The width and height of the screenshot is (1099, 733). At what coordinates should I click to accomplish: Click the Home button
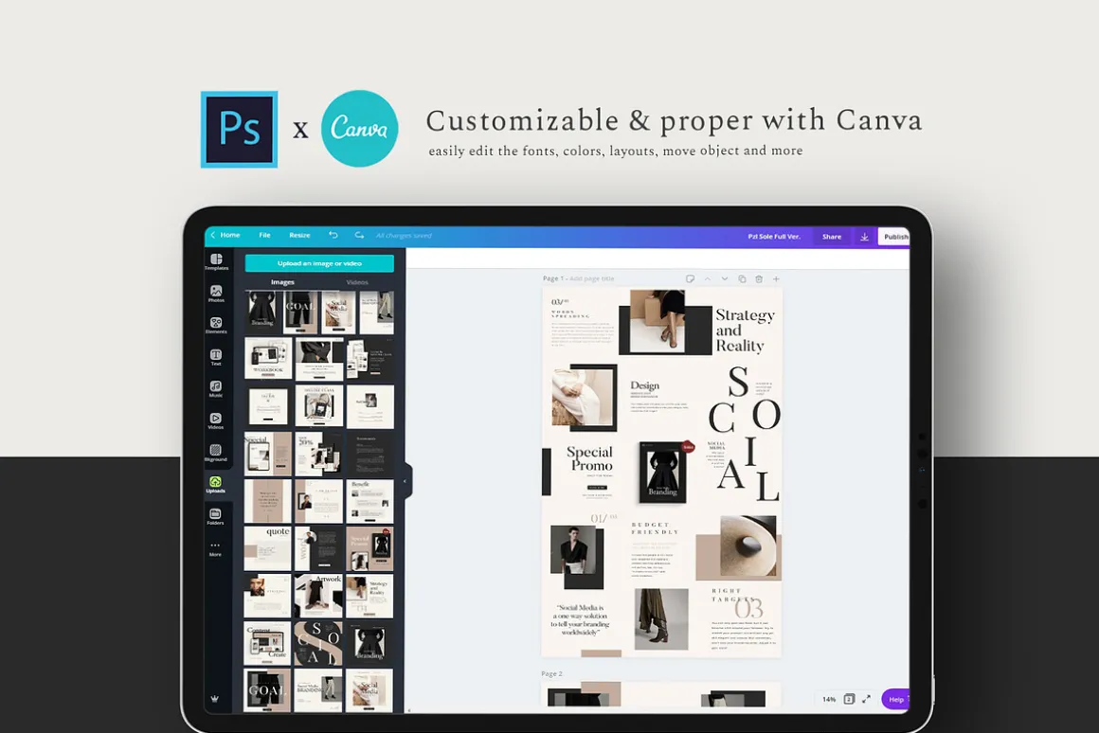(x=230, y=236)
